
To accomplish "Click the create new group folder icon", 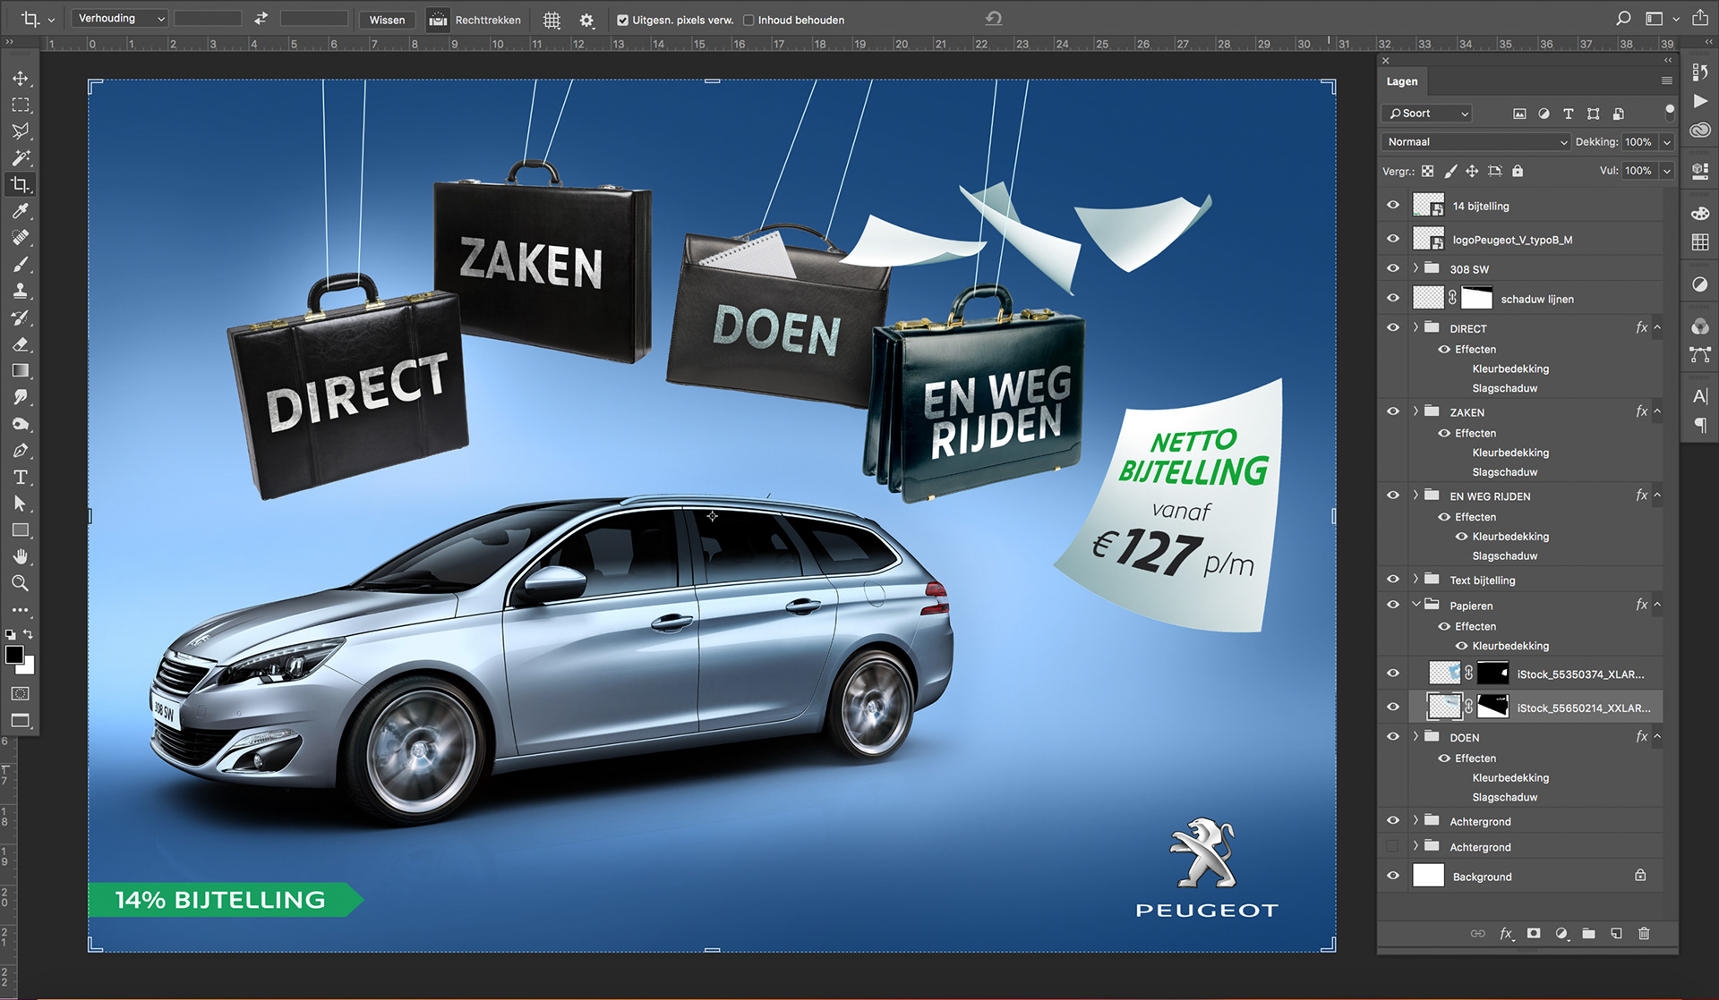I will tap(1588, 933).
